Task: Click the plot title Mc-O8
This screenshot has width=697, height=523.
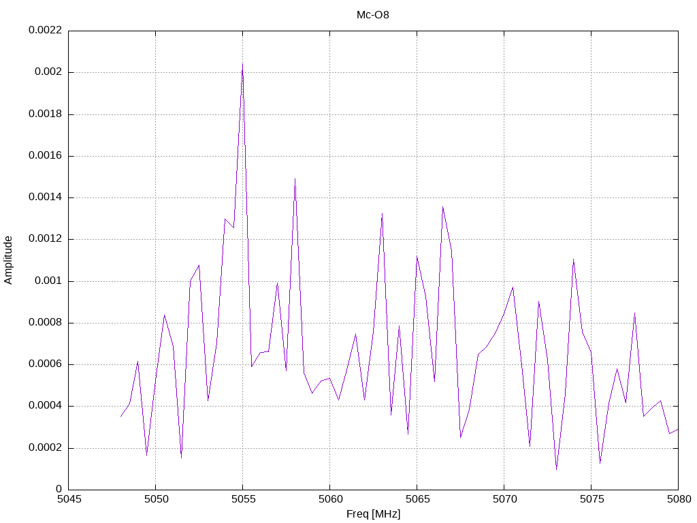Action: tap(372, 15)
